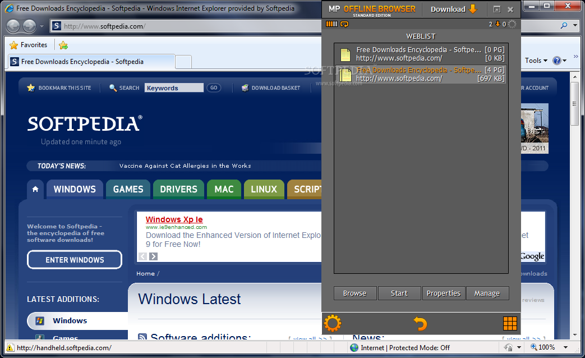Open the orange grid view icon
This screenshot has height=358, width=585.
[x=510, y=323]
